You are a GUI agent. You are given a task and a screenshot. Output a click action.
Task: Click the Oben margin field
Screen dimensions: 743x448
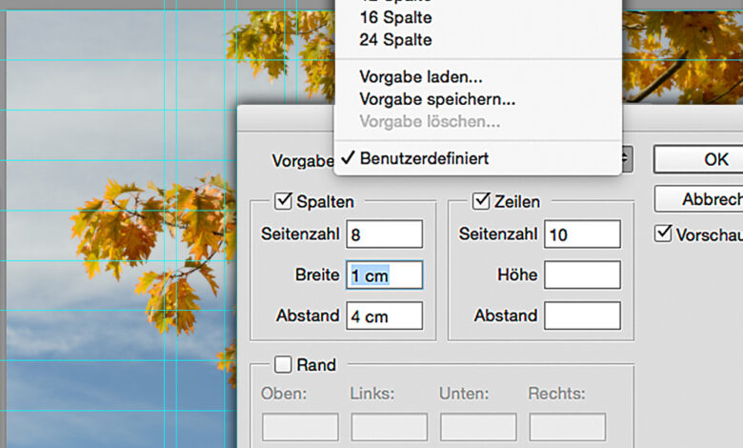click(x=300, y=427)
